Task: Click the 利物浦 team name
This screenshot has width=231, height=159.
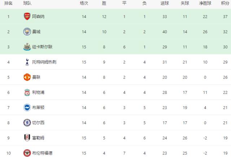Action: tap(38, 93)
